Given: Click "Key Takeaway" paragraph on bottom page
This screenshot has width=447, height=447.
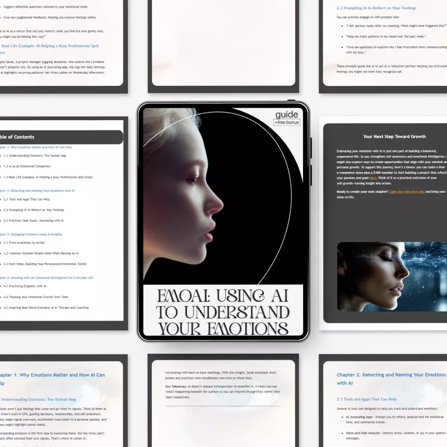Looking at the screenshot, I should 223,392.
